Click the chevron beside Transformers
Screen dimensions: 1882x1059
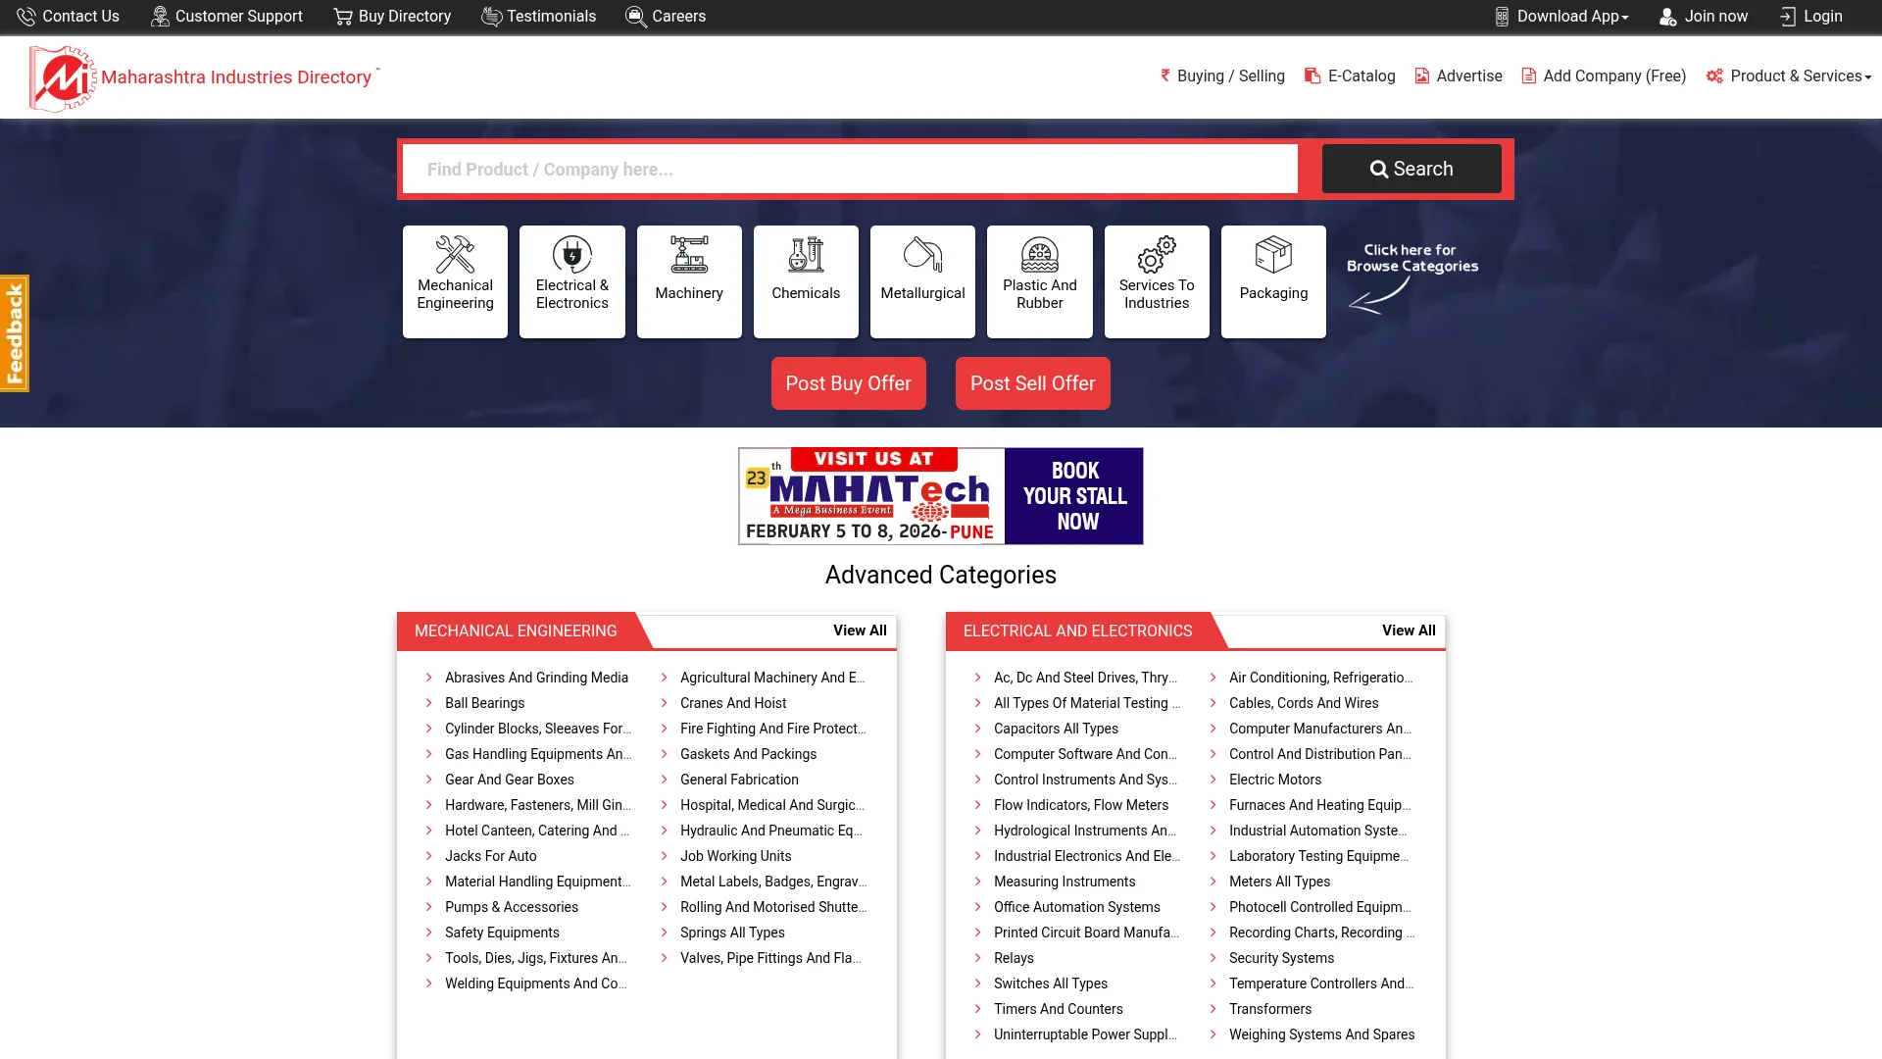1213,1008
